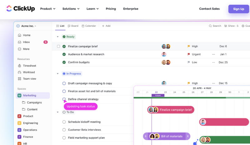Click the Finance space F icon

tap(19, 137)
